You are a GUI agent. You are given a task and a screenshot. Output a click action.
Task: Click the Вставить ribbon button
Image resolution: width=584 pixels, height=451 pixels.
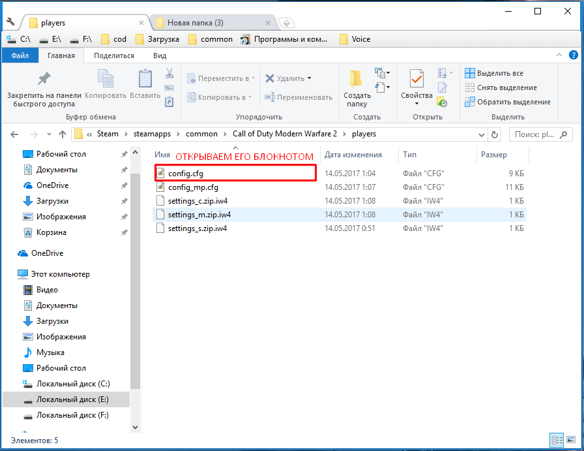point(145,84)
